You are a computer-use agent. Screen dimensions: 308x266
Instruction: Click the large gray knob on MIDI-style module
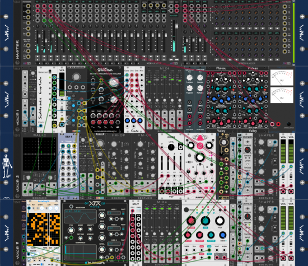coord(76,77)
